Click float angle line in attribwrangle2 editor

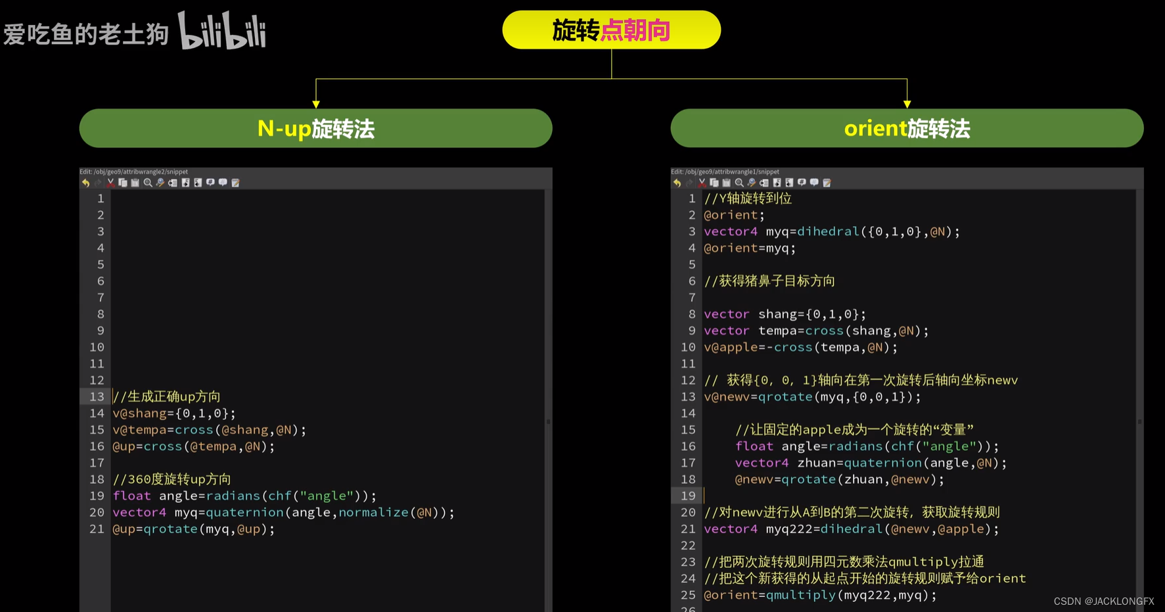pyautogui.click(x=244, y=496)
